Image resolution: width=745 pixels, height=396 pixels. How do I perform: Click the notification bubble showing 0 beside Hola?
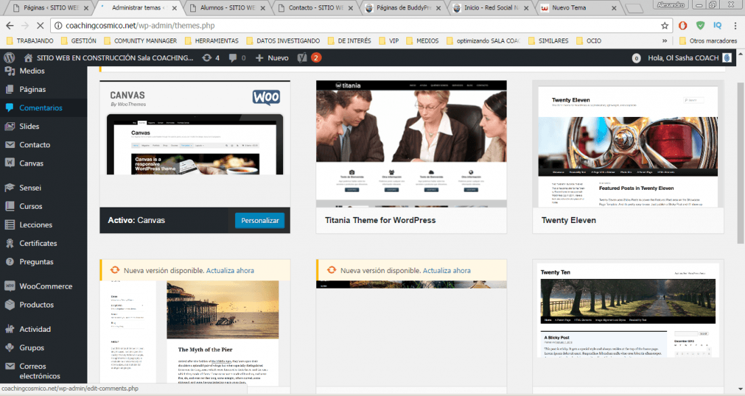(636, 58)
